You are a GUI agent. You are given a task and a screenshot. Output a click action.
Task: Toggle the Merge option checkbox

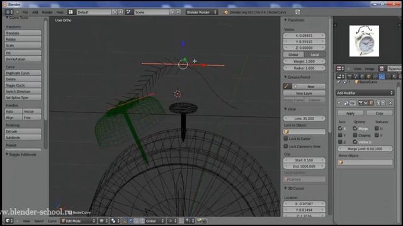point(355,128)
